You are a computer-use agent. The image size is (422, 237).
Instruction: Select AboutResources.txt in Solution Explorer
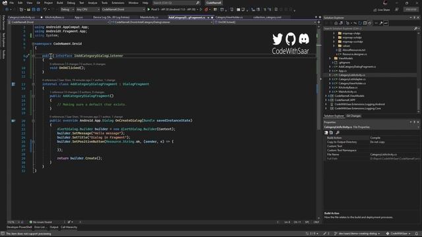353,50
